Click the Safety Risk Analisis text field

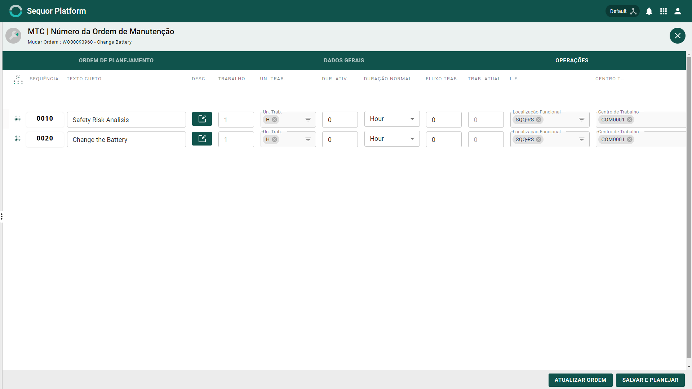(127, 120)
